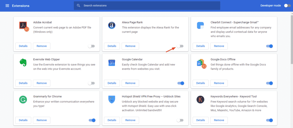The image size is (293, 128).
Task: Enable Evernote Web Clipper toggle
Action: (x=91, y=83)
